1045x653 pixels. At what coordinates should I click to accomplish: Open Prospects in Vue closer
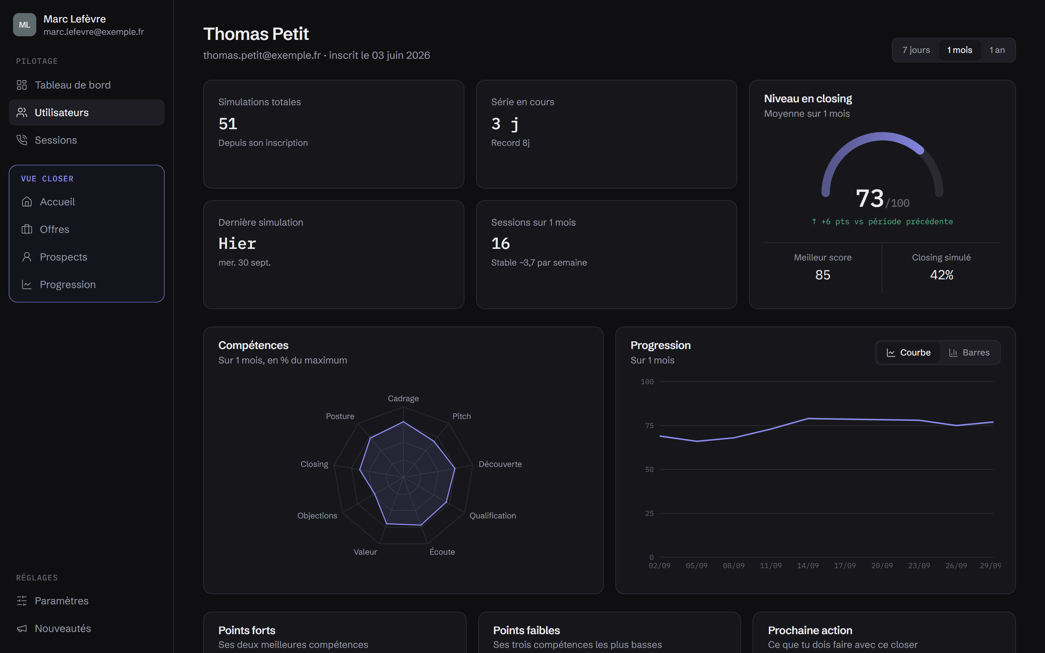point(86,257)
